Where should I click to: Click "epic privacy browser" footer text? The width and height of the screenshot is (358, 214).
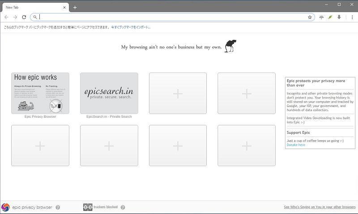point(32,207)
